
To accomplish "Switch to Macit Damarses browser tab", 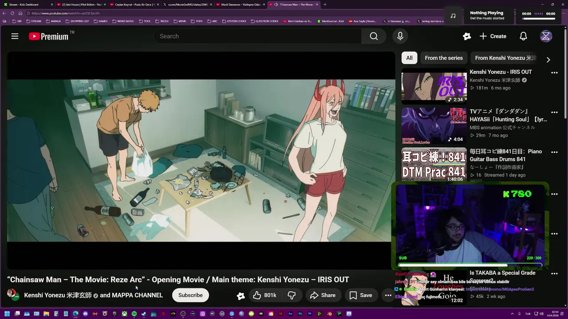I will [x=241, y=4].
